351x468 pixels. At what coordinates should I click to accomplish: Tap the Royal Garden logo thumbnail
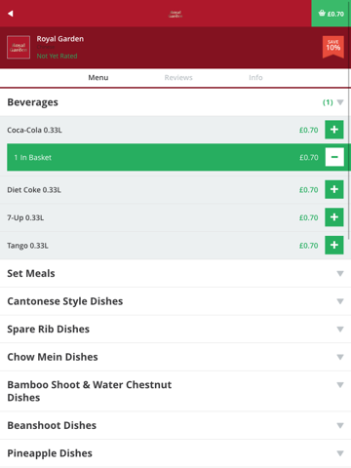tap(19, 48)
